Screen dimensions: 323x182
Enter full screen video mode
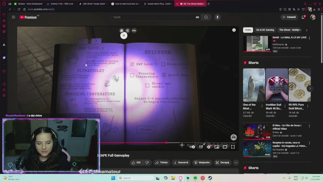coord(233,147)
